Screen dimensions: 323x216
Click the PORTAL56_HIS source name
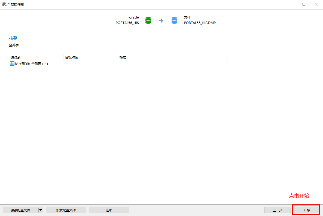point(127,23)
